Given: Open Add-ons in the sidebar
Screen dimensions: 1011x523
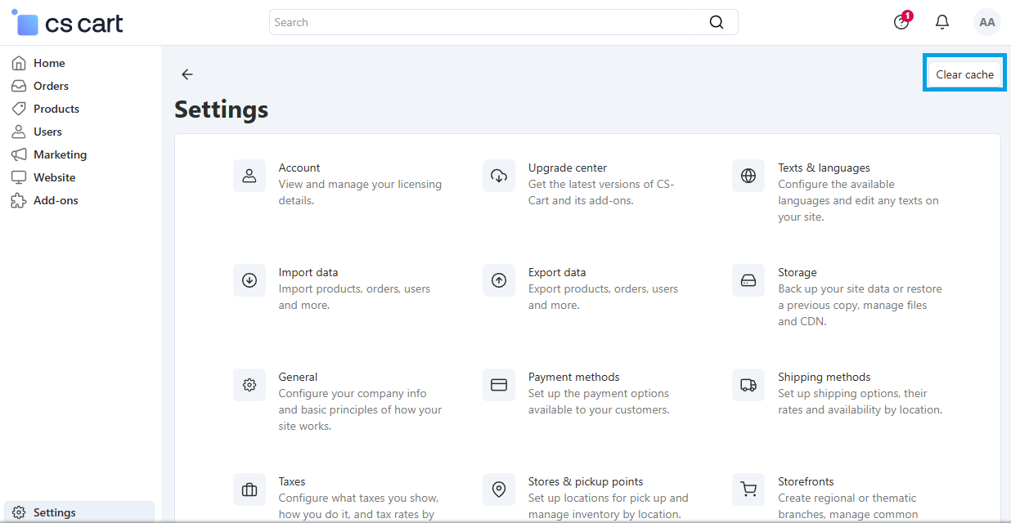Looking at the screenshot, I should pos(56,200).
